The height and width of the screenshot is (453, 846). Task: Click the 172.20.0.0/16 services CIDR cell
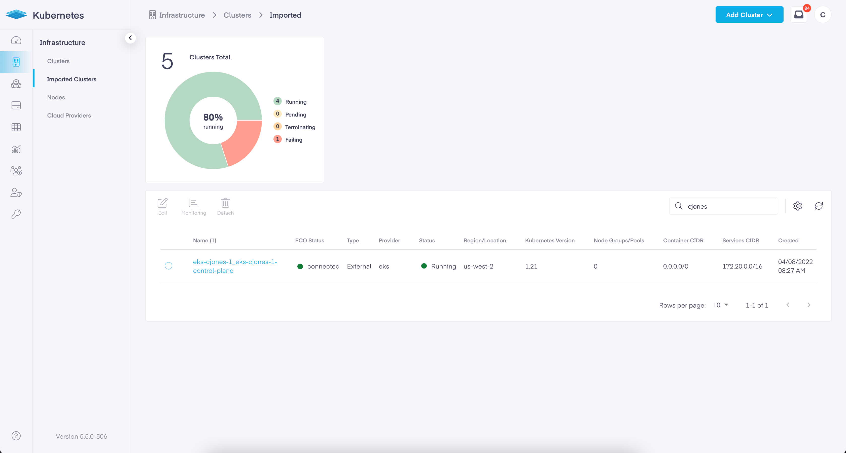[742, 266]
